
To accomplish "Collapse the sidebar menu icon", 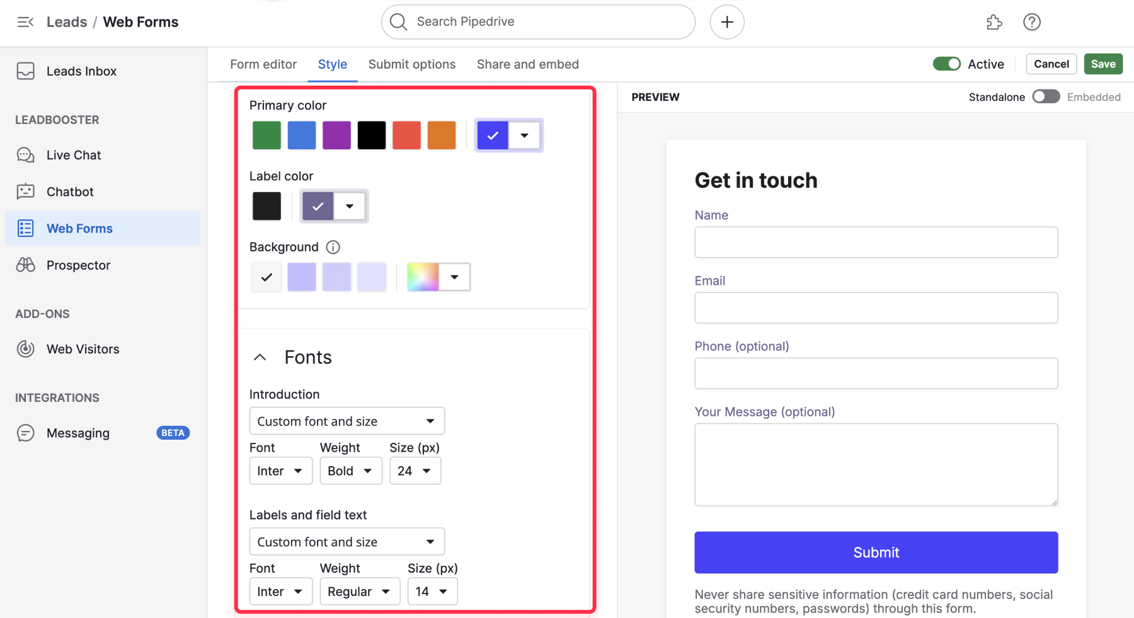I will pyautogui.click(x=25, y=22).
